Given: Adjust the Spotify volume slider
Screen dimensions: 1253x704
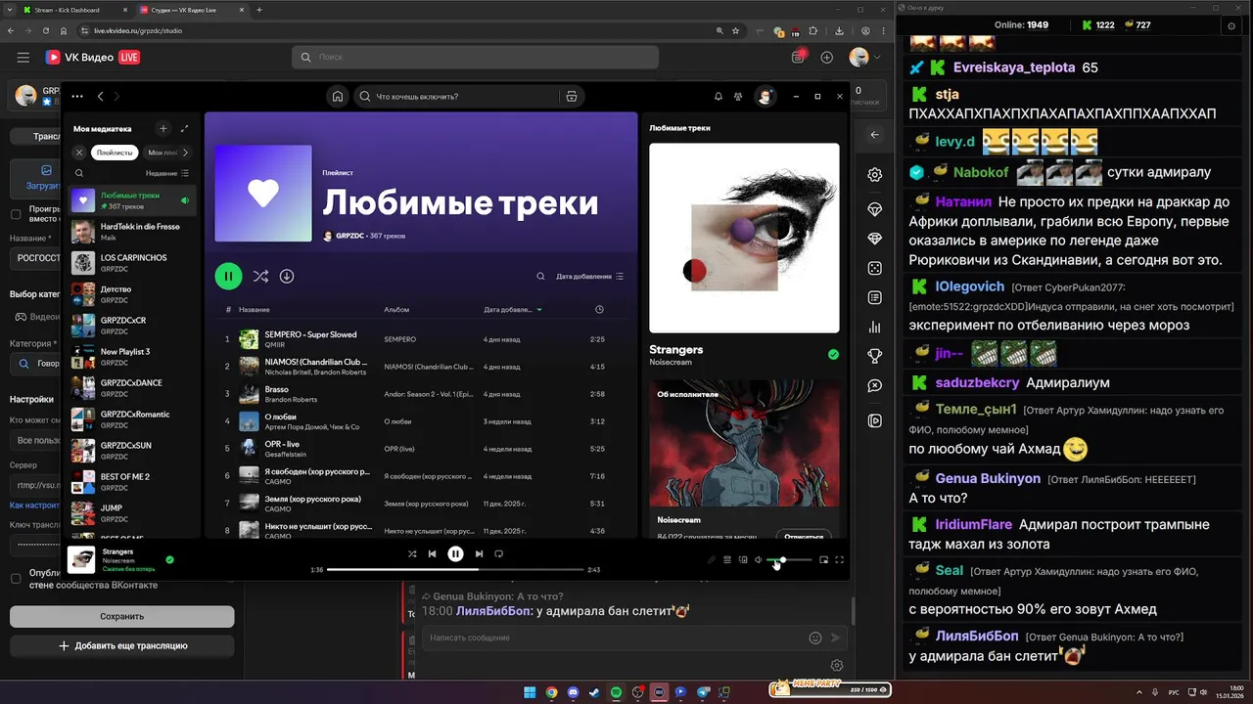Looking at the screenshot, I should pyautogui.click(x=789, y=560).
